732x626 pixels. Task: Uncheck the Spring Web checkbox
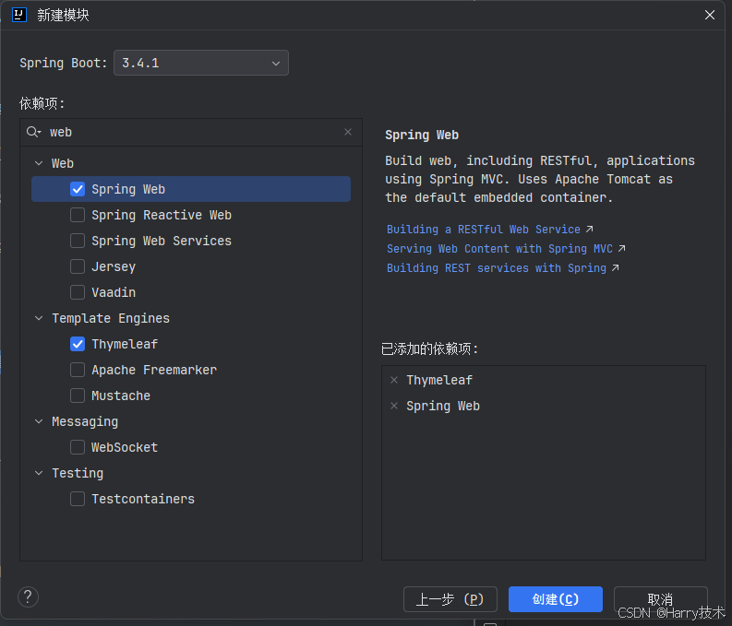click(x=78, y=189)
